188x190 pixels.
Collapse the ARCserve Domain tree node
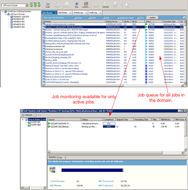pos(5,14)
